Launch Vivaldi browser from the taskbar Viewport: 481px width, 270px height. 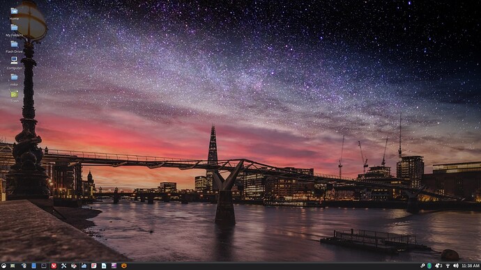click(54, 266)
